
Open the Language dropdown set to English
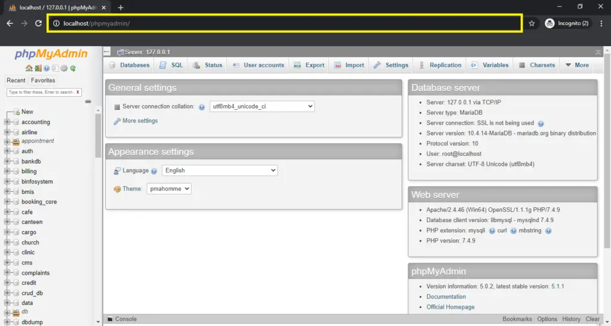click(220, 170)
